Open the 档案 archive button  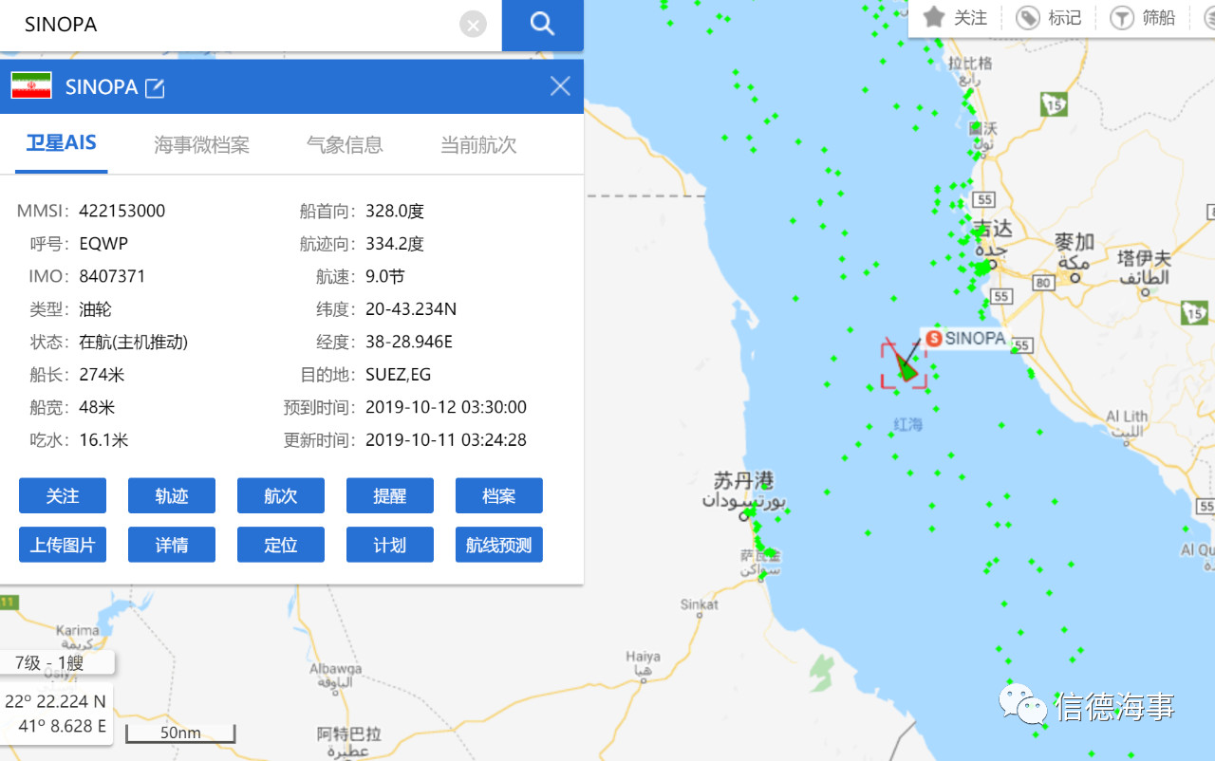click(499, 495)
